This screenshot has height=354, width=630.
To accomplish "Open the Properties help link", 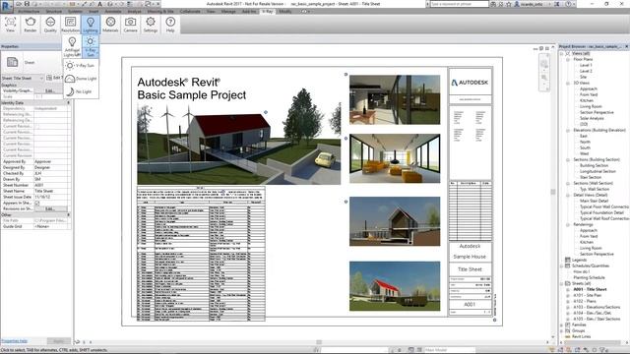I will (14, 341).
